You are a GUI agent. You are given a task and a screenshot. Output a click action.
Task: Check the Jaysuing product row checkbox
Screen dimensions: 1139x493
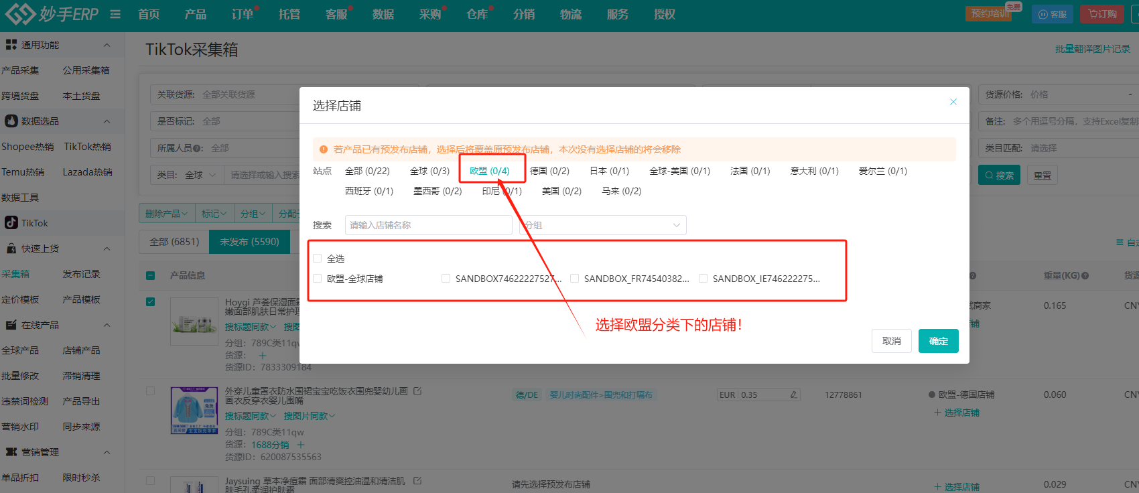(150, 480)
